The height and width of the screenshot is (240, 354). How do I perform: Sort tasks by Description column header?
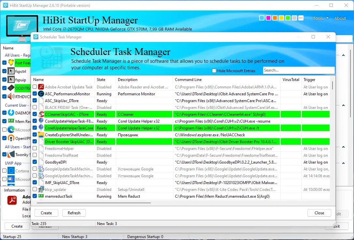tap(144, 80)
